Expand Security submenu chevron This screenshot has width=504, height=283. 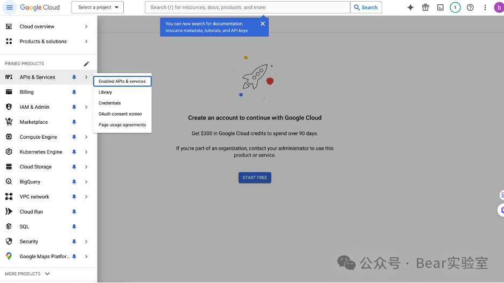(x=86, y=242)
